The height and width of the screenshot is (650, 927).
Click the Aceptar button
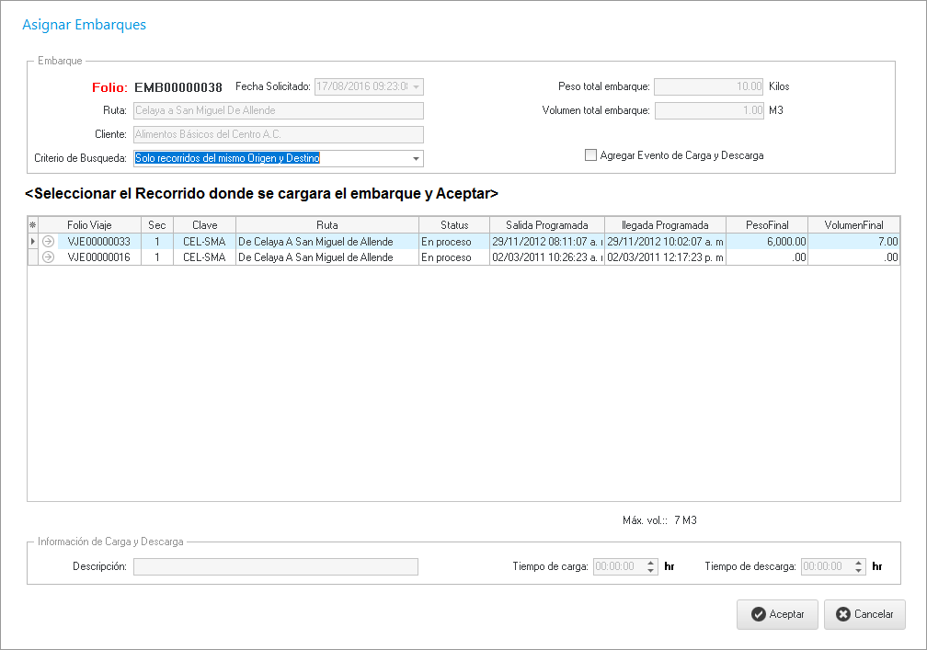point(777,614)
